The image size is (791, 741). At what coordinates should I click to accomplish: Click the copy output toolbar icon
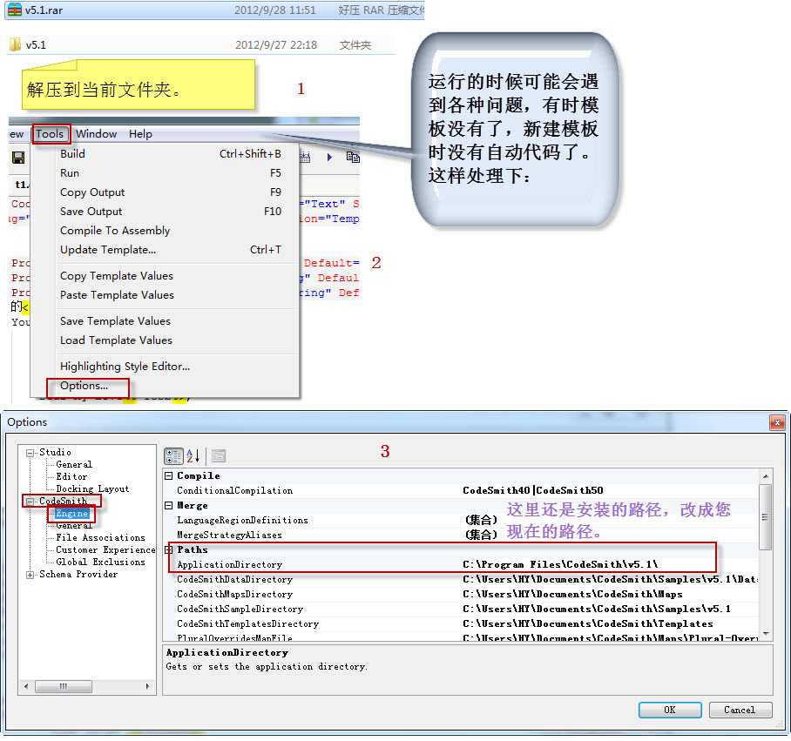click(353, 158)
